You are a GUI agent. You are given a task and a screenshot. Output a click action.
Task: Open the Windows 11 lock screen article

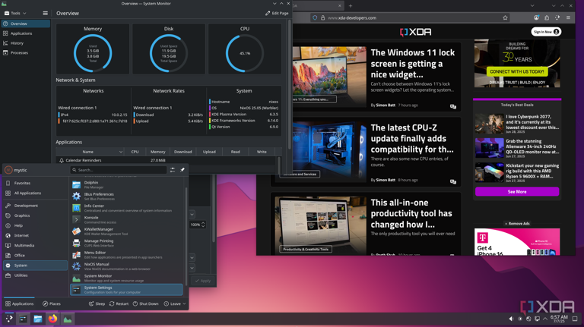412,64
